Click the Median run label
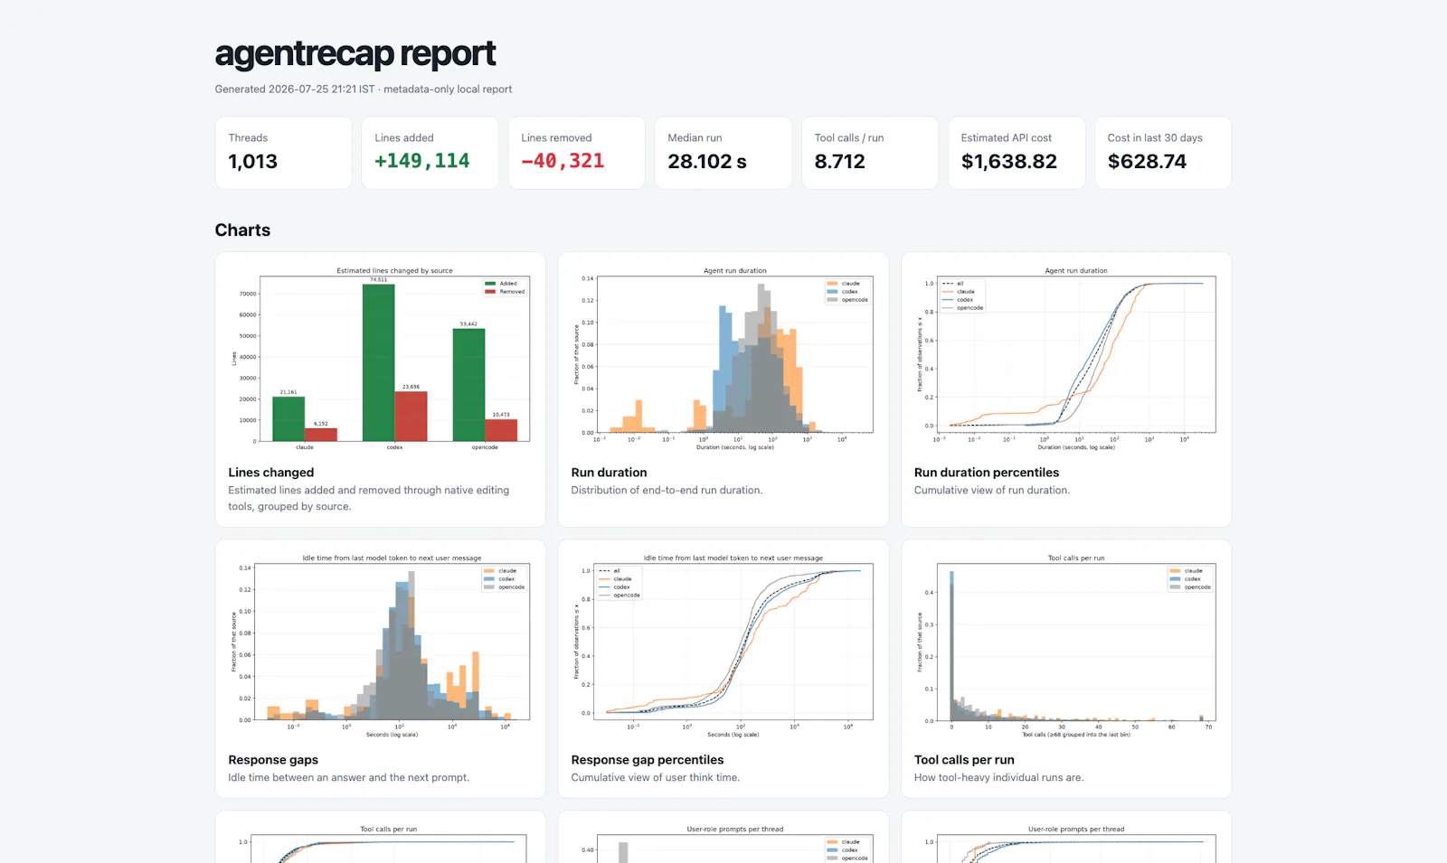 (x=695, y=138)
